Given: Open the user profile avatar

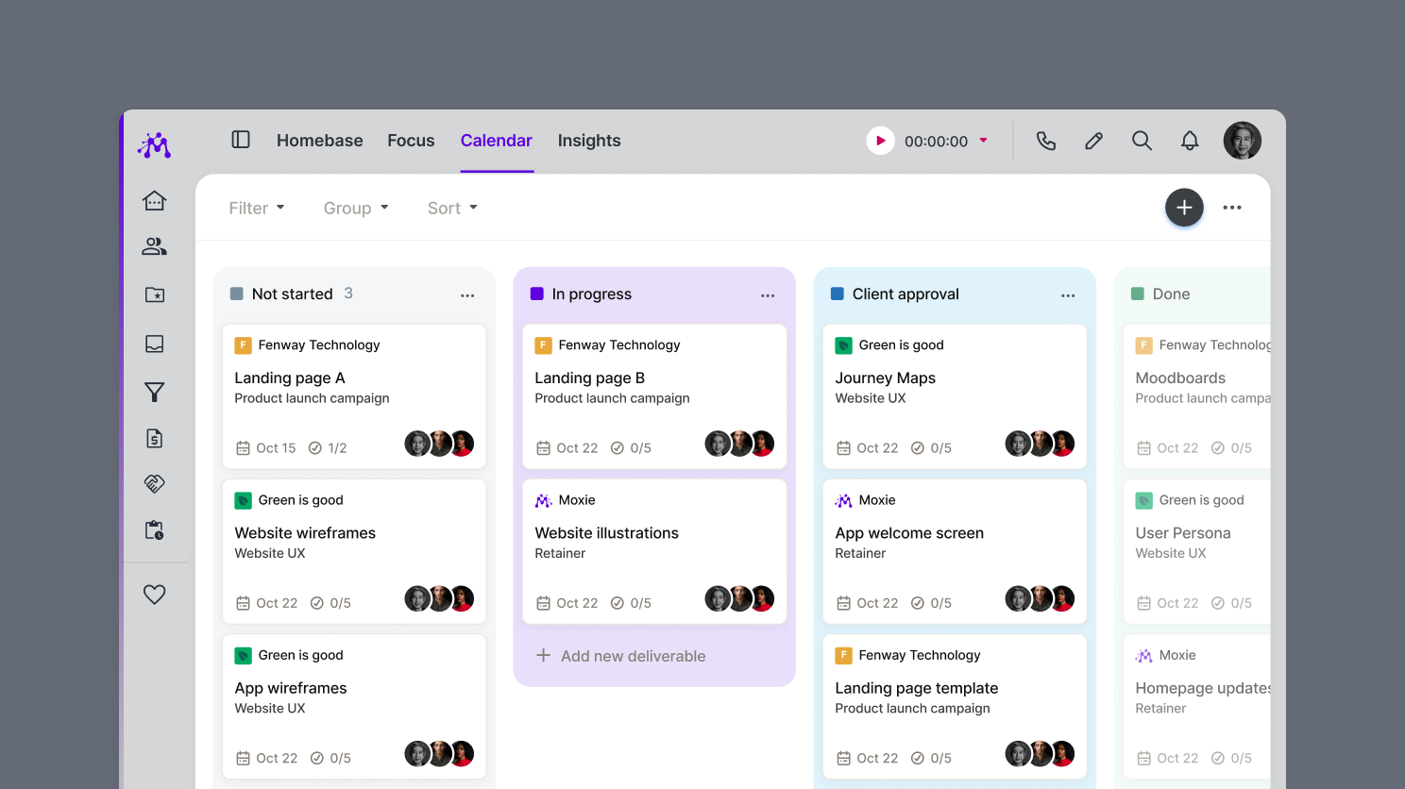Looking at the screenshot, I should point(1243,141).
